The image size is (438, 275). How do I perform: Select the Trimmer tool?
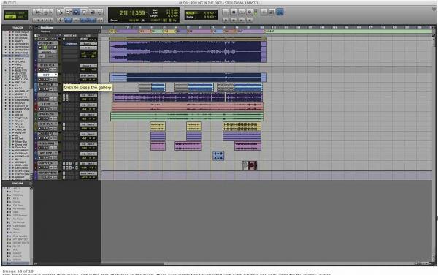(69, 12)
